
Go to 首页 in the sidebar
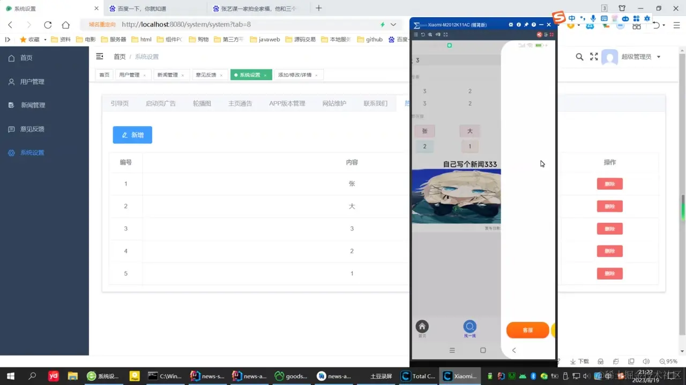pos(26,58)
